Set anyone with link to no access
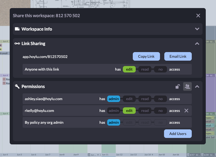 tap(161, 69)
